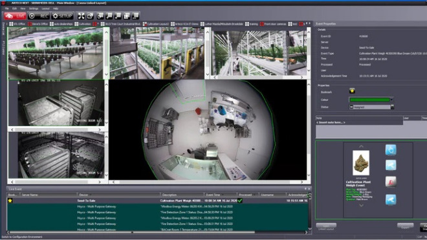Toggle the Bookmark star in Properties

pyautogui.click(x=352, y=91)
